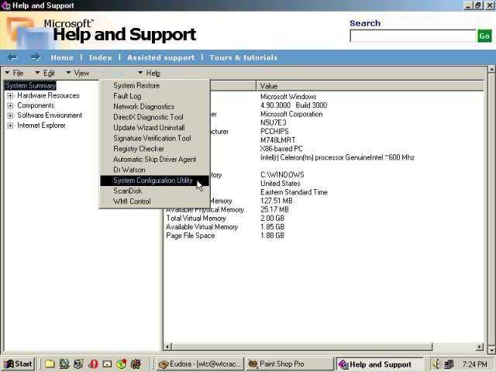496x372 pixels.
Task: Open the Assisted support link
Action: coord(160,57)
